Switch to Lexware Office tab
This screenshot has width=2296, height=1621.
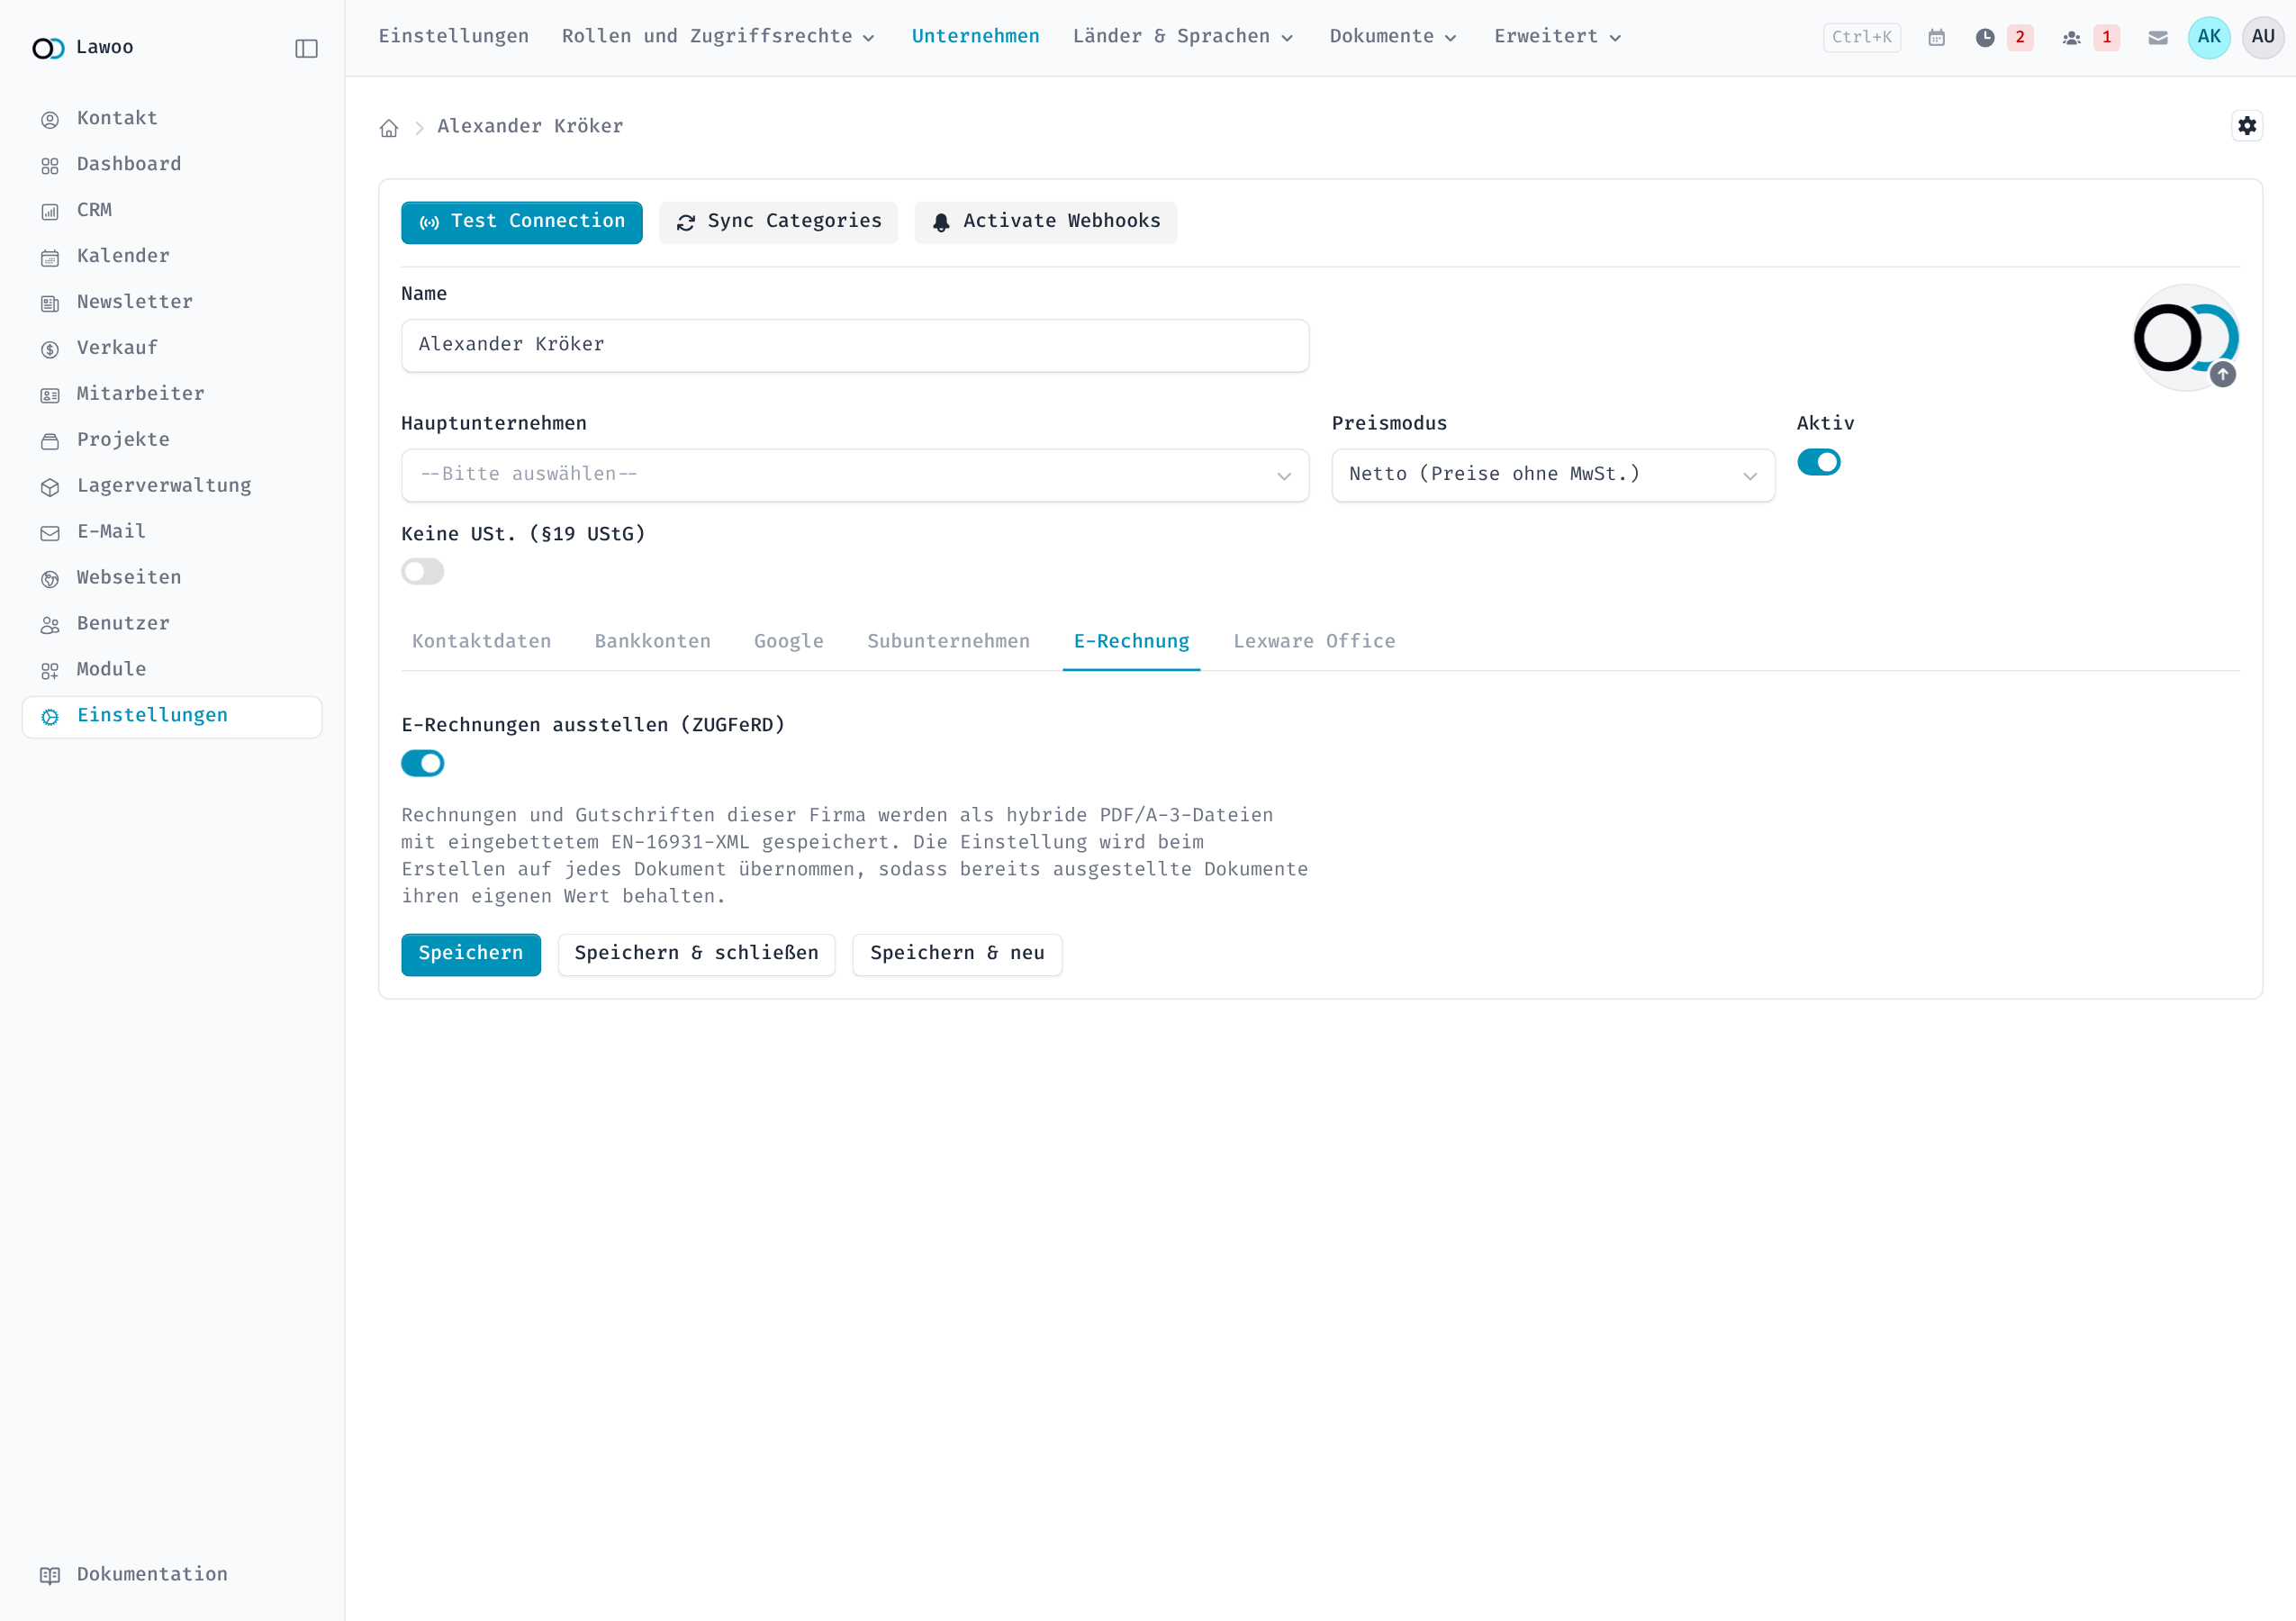click(1314, 642)
